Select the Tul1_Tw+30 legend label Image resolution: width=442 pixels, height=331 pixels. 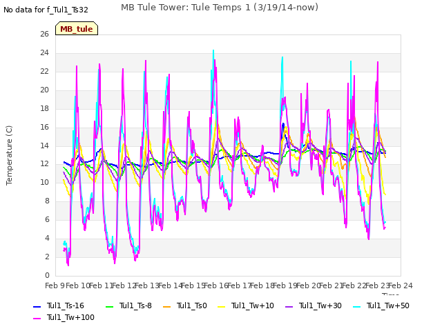[x=320, y=305]
